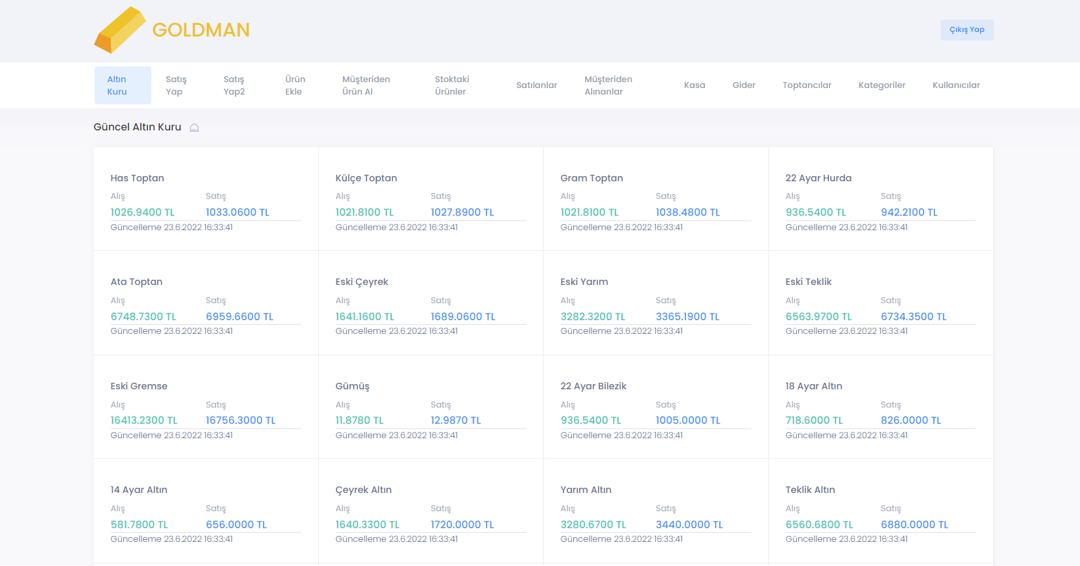
Task: Open the Toptancılar page
Action: 807,85
